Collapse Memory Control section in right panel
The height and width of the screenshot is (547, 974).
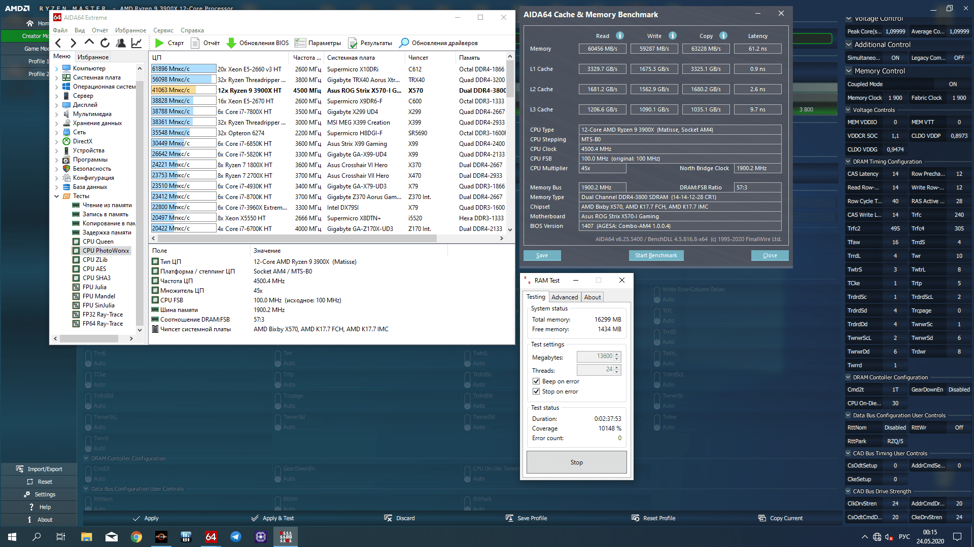849,71
